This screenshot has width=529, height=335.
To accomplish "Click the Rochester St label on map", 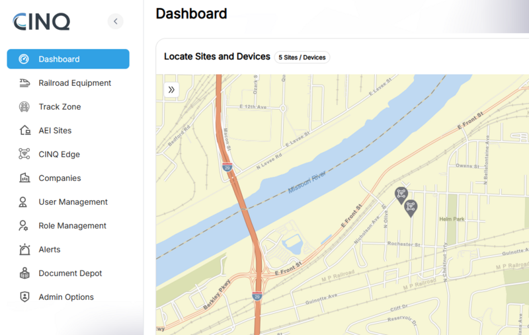I will [403, 244].
